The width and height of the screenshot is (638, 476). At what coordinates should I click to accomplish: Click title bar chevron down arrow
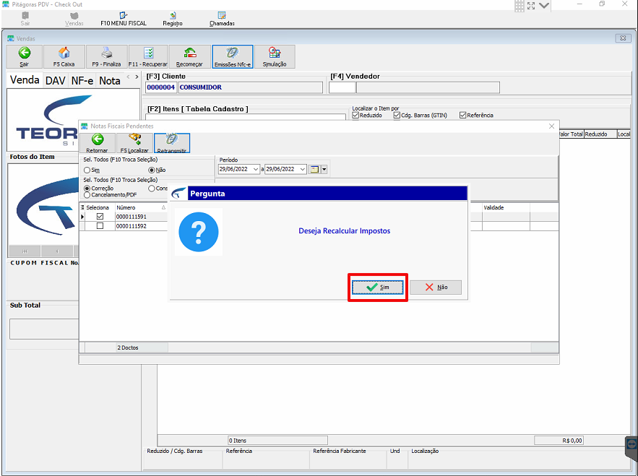[x=544, y=6]
